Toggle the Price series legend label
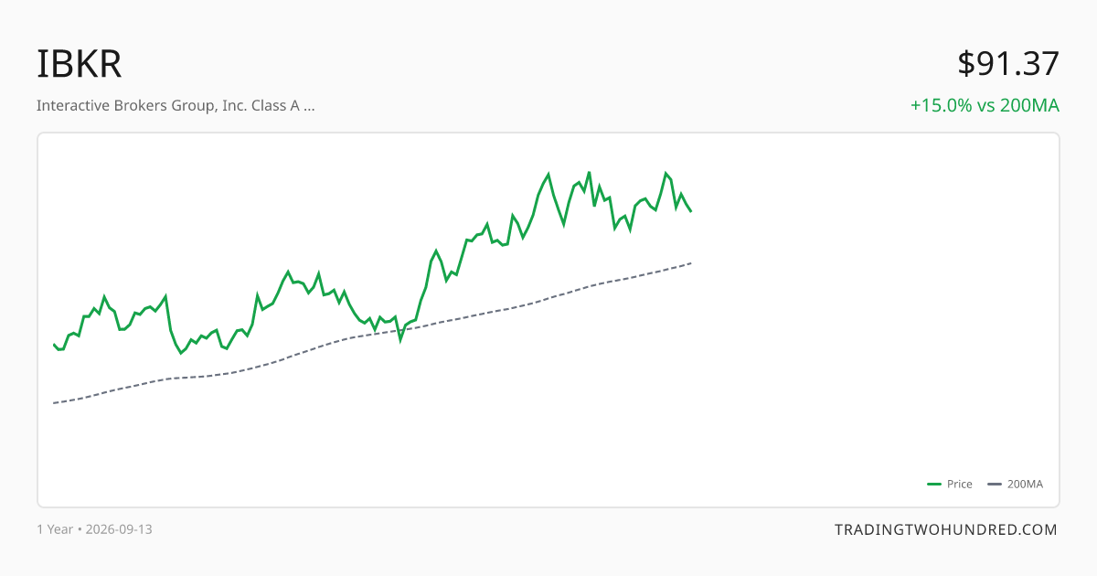 pyautogui.click(x=960, y=485)
